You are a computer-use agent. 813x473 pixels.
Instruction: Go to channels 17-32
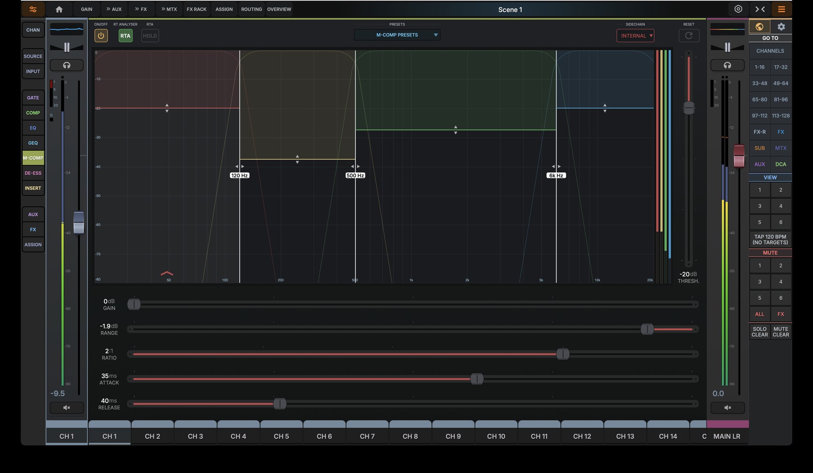pos(780,67)
